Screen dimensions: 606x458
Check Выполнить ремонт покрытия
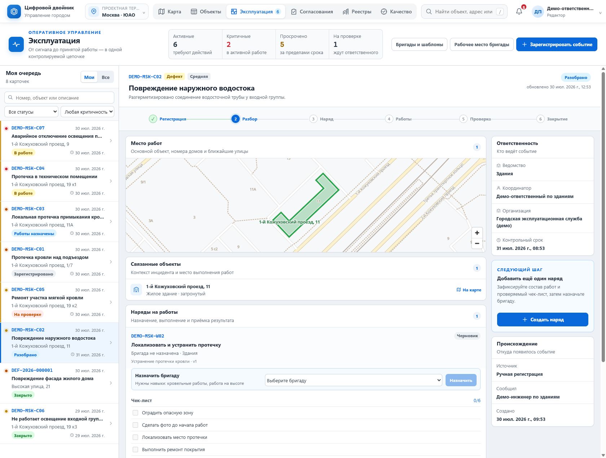pos(136,450)
